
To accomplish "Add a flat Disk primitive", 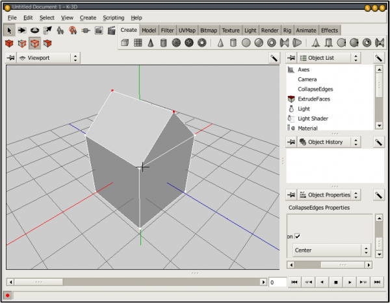I will click(x=246, y=43).
